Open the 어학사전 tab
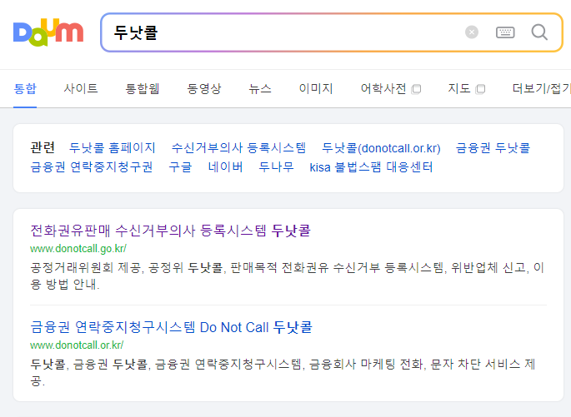 (x=383, y=88)
